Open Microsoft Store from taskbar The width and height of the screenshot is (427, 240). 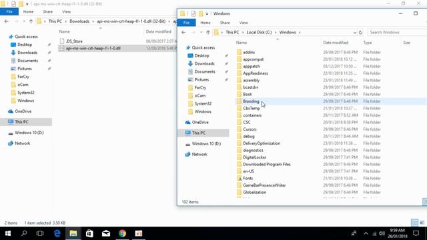(89, 233)
